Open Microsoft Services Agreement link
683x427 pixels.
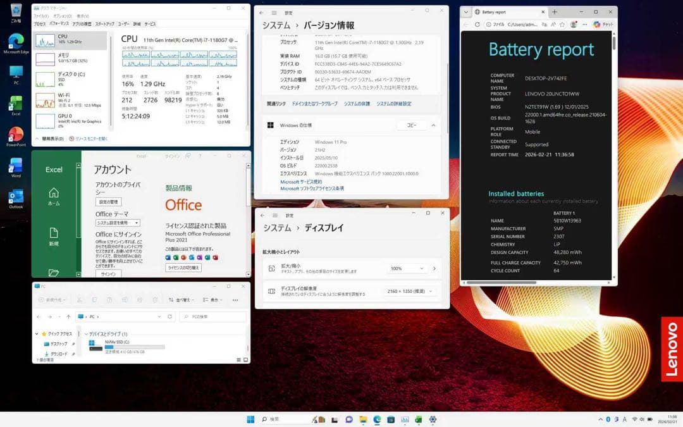(301, 182)
